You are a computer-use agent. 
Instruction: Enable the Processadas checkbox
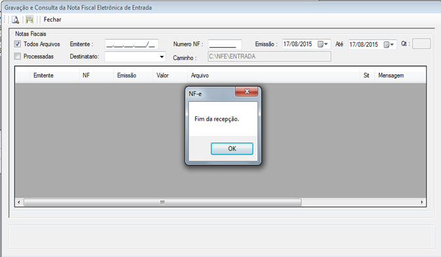point(18,57)
